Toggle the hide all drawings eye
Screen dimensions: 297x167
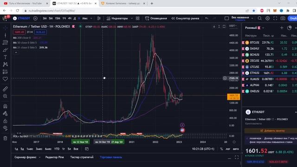click(5, 128)
